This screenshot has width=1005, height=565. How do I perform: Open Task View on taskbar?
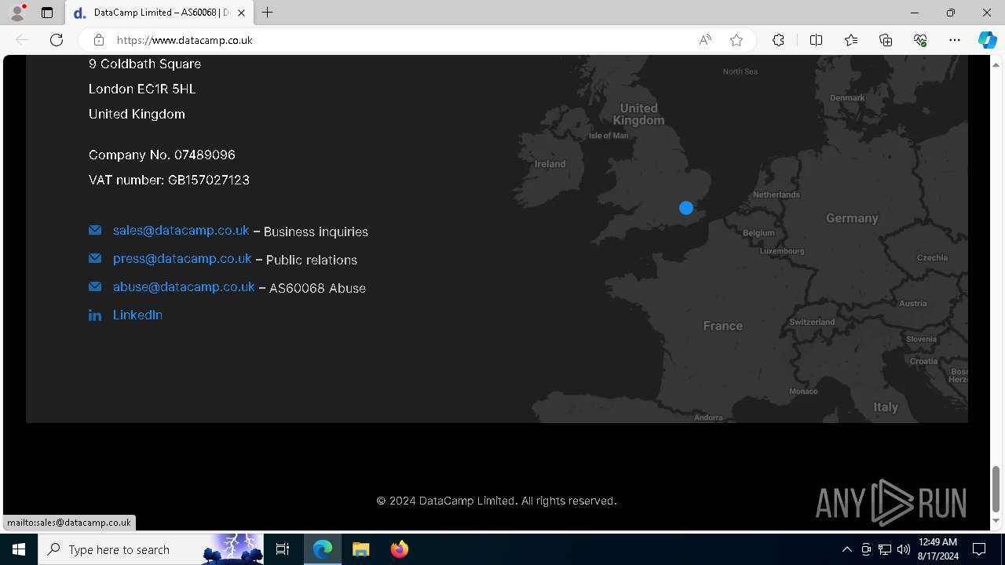pos(283,549)
